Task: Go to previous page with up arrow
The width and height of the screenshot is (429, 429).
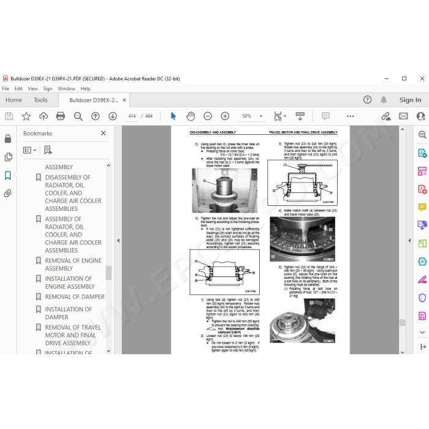Action: pyautogui.click(x=95, y=116)
